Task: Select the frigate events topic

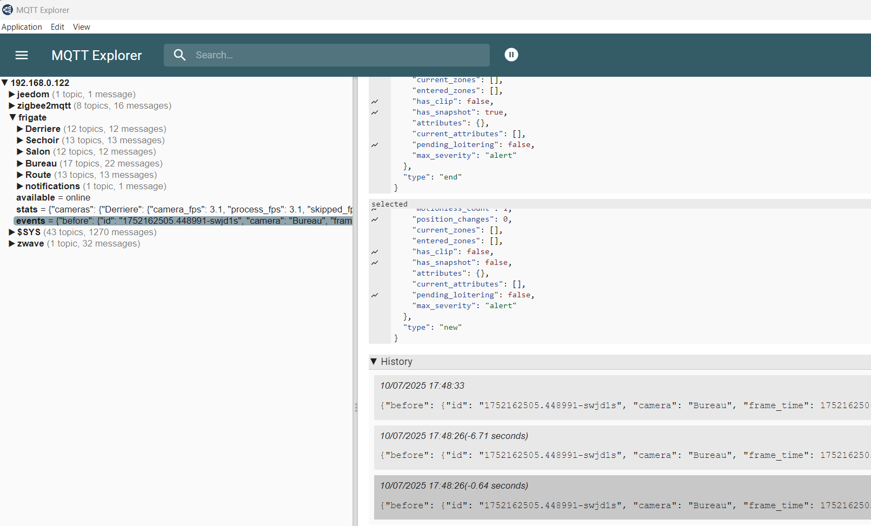Action: 183,221
